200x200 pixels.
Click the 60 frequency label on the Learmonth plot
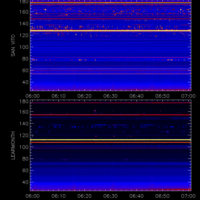pos(25,170)
